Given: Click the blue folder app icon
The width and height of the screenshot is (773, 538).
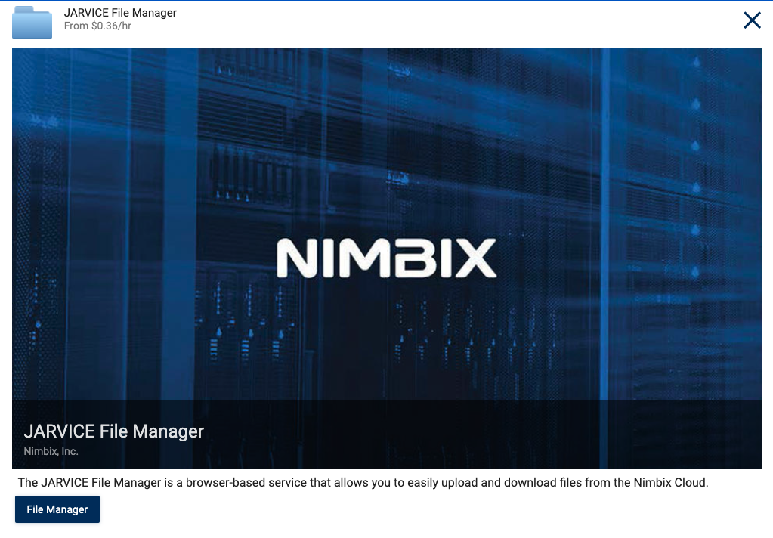Looking at the screenshot, I should pyautogui.click(x=32, y=22).
